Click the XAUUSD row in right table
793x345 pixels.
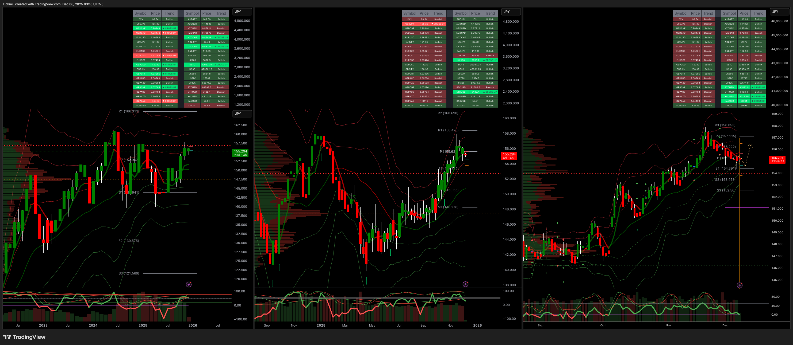point(729,96)
